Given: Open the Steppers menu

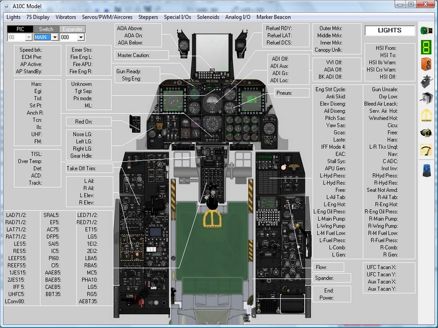Looking at the screenshot, I should click(148, 17).
